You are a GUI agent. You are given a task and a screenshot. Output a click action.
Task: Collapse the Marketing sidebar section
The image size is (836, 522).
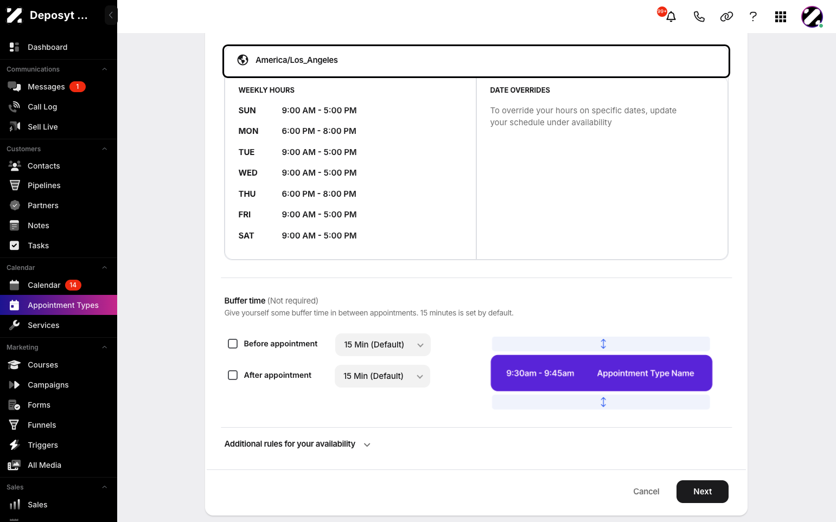[105, 347]
